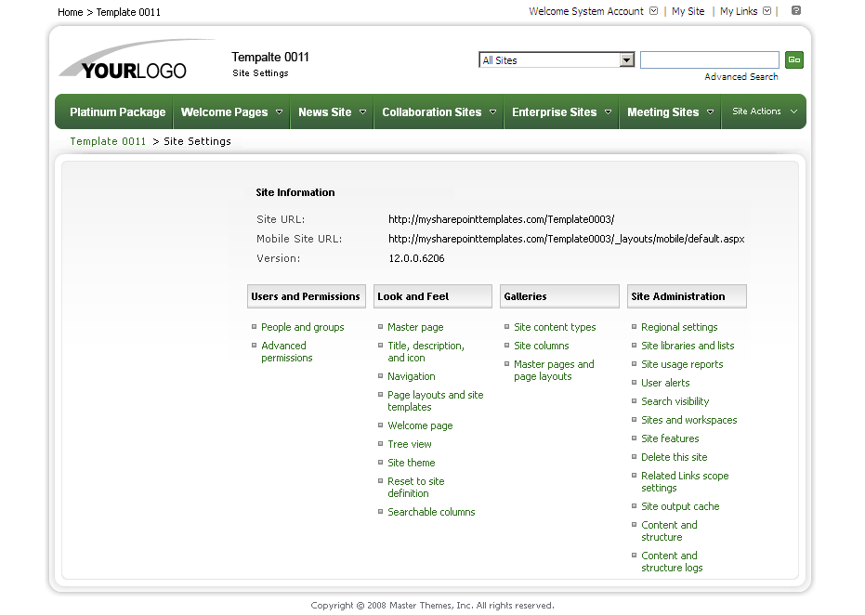Open Regional settings
The image size is (865, 615).
tap(680, 327)
